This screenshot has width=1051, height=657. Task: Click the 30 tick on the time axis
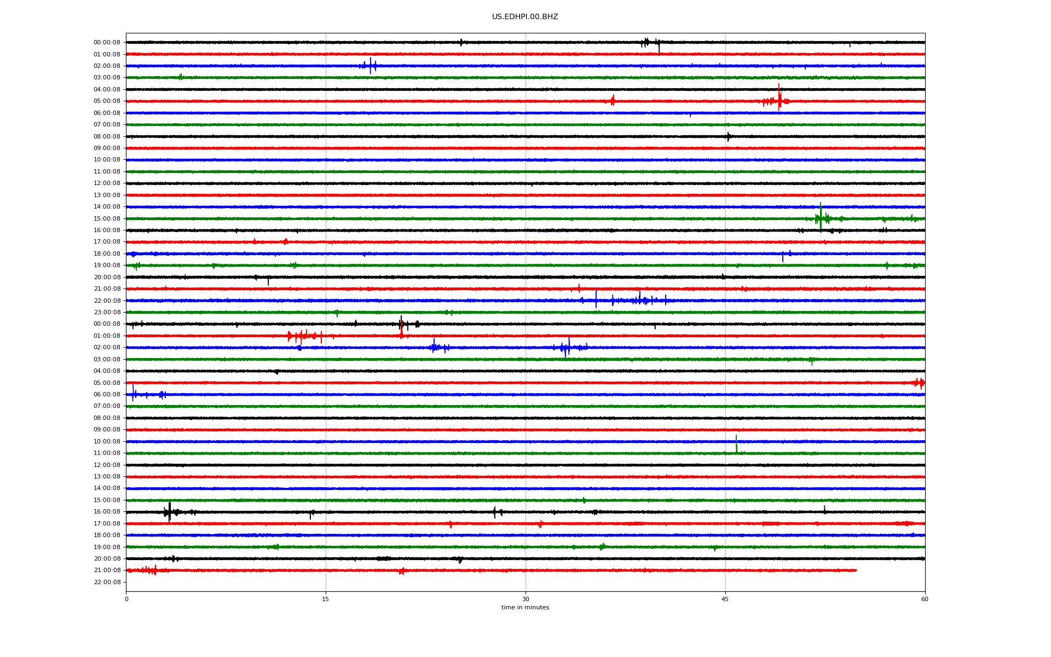(525, 599)
